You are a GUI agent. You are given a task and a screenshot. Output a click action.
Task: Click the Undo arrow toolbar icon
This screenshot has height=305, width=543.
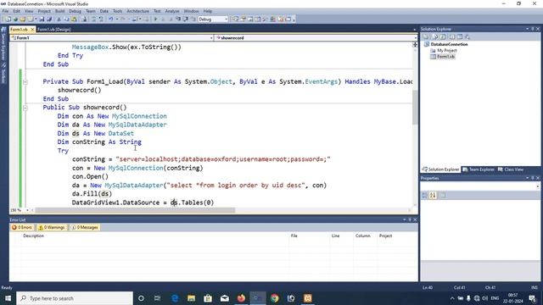[111, 19]
